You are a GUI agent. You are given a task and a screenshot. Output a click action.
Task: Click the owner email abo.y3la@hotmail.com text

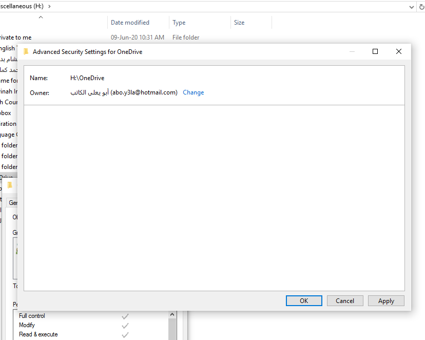coord(144,92)
